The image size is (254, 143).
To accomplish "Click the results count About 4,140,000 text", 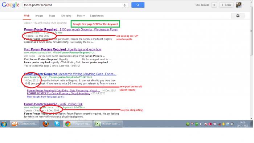I will point(45,23).
